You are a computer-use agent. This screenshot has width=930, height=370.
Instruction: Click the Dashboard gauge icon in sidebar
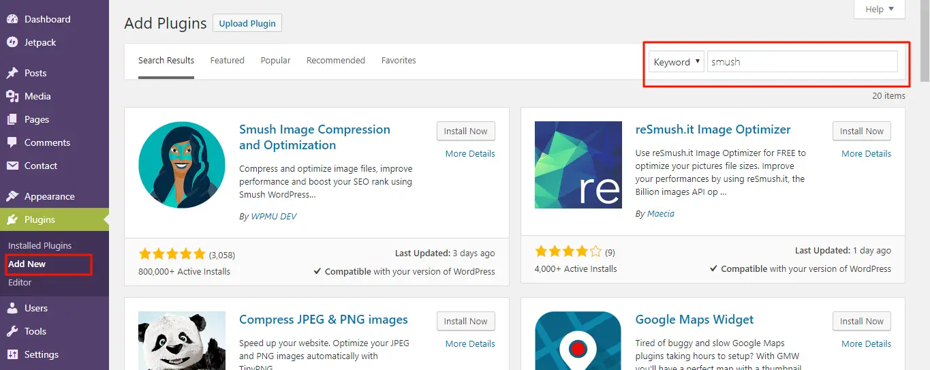tap(12, 19)
